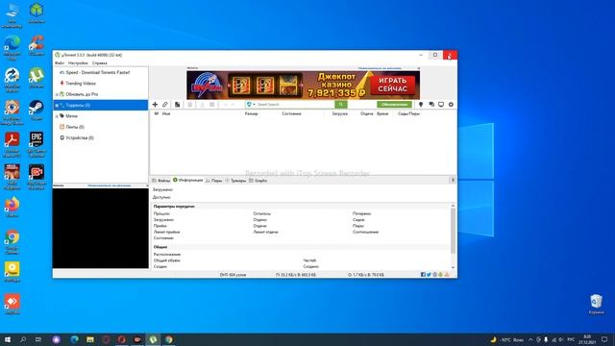Switch to the Трекеры tab
Image resolution: width=615 pixels, height=346 pixels.
tap(235, 181)
